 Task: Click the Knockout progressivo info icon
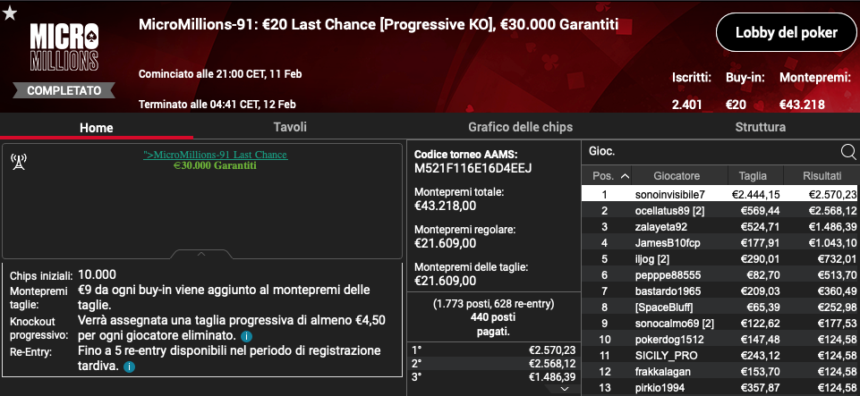[247, 336]
